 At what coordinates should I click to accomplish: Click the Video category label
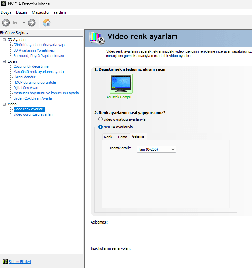point(12,104)
